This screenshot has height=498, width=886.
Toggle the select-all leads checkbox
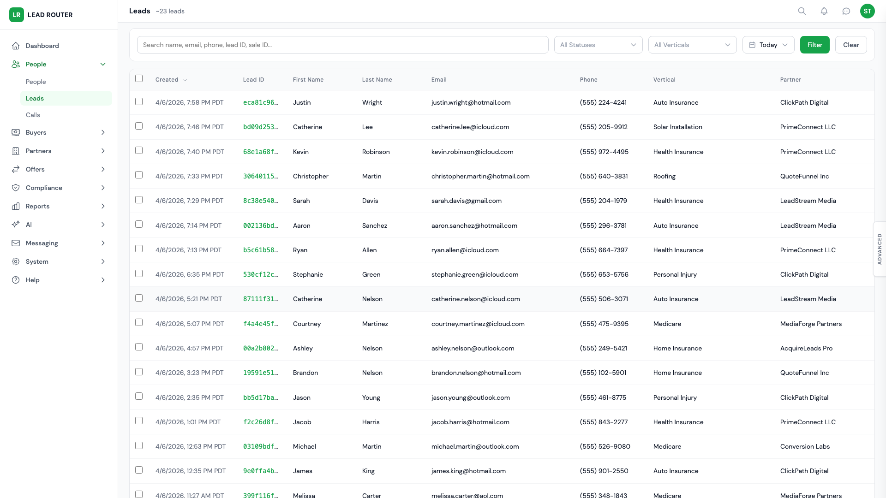(x=139, y=79)
